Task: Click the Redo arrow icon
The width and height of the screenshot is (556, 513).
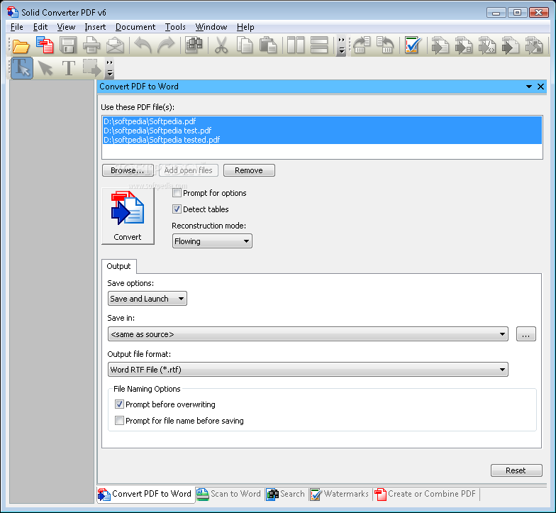Action: tap(166, 45)
